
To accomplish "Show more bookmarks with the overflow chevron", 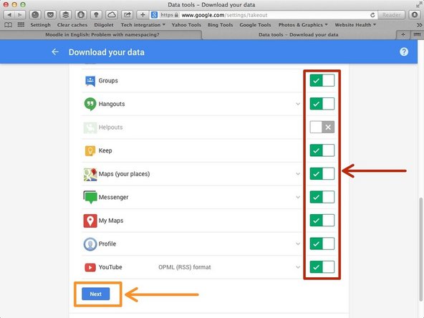I will (x=420, y=25).
